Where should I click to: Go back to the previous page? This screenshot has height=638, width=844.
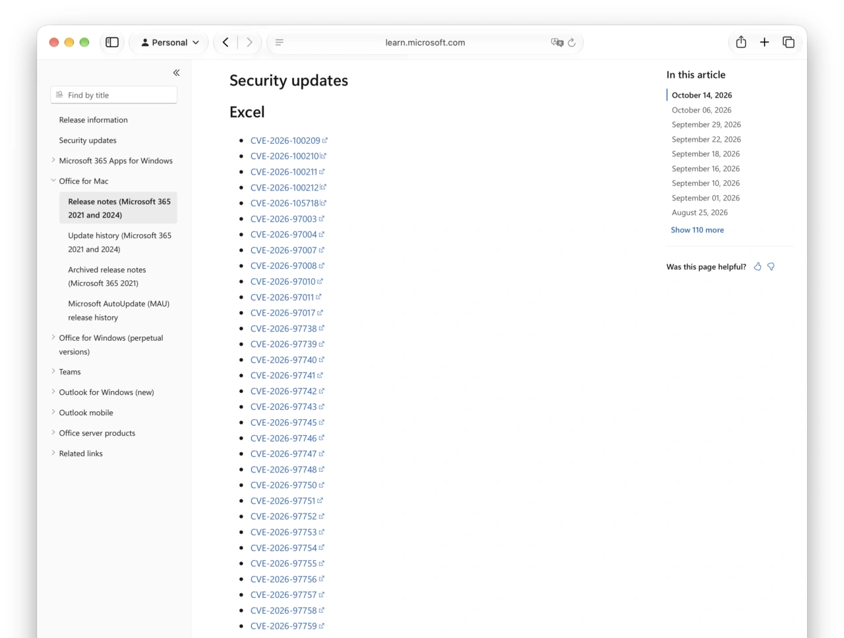point(226,42)
